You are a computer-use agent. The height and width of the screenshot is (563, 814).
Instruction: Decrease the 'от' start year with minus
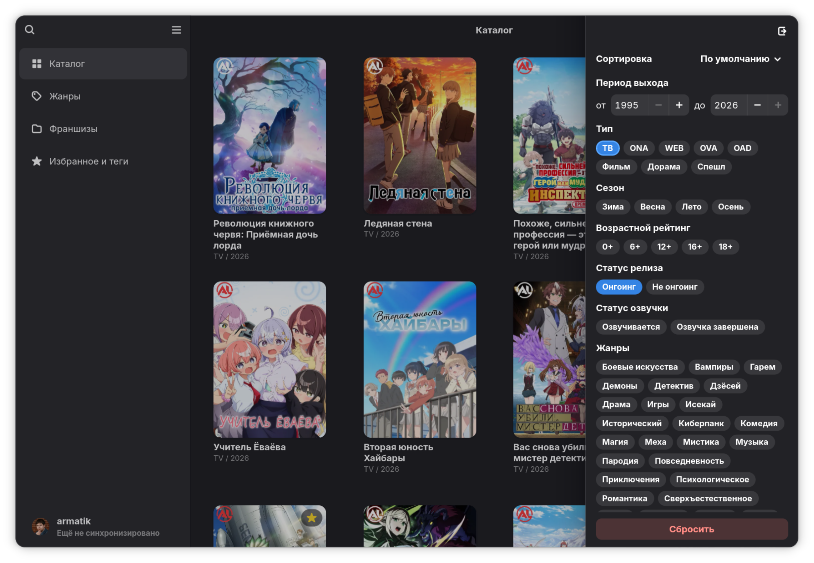pyautogui.click(x=658, y=105)
